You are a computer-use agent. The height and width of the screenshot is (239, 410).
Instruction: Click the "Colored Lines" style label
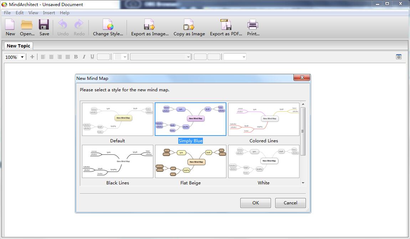pos(263,141)
